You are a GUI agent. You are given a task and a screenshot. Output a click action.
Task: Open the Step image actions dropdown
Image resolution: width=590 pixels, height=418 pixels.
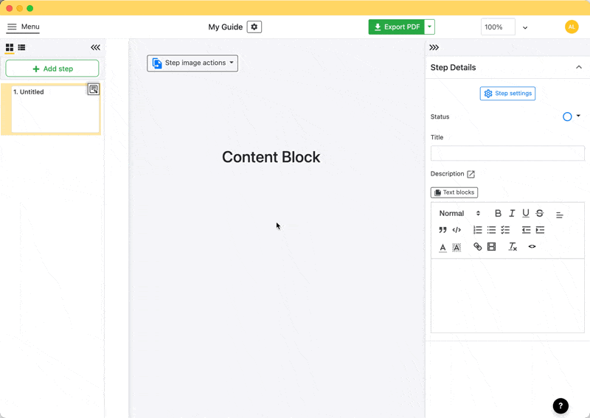coord(192,63)
